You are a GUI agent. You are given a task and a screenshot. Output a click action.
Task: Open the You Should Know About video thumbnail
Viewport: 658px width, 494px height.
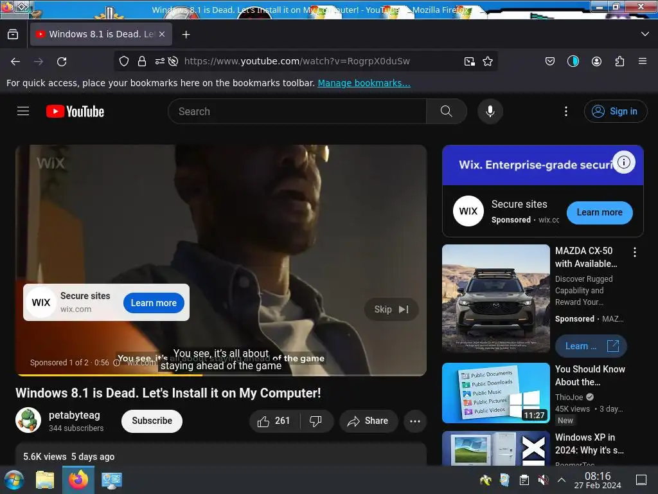[x=496, y=393]
